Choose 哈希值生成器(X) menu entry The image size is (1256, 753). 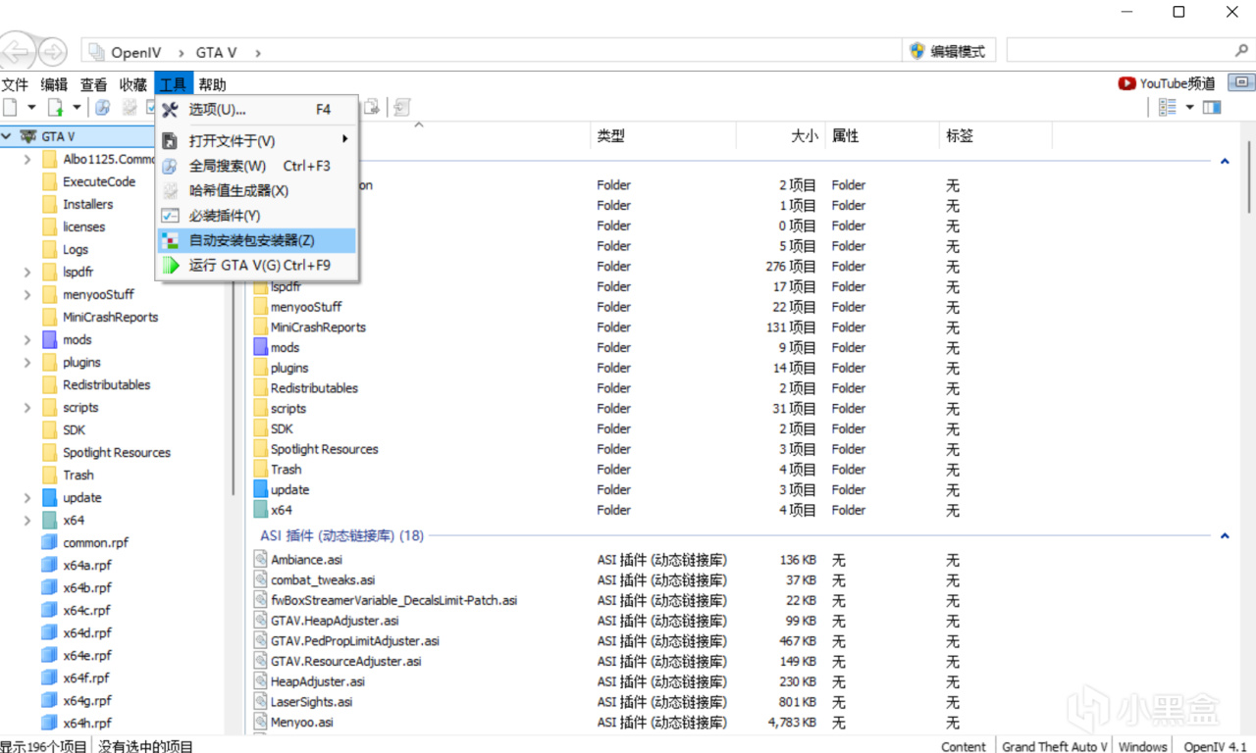[x=257, y=191]
